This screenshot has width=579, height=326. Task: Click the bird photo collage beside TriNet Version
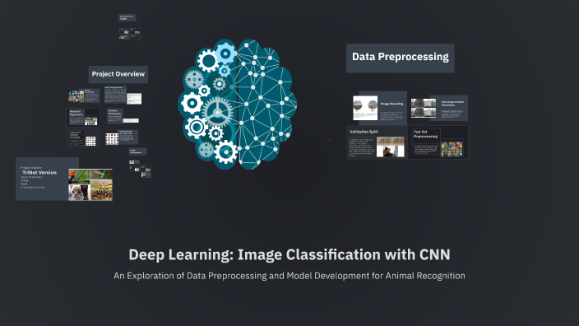point(90,184)
